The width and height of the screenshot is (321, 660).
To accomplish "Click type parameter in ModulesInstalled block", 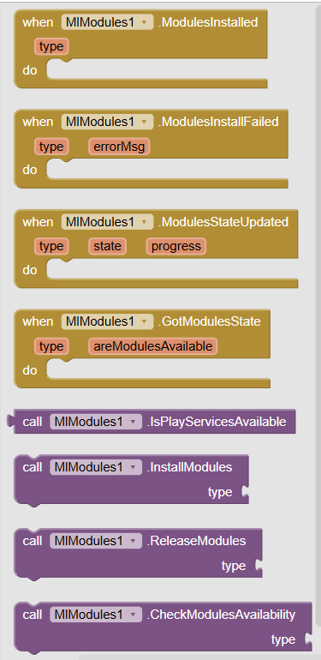I will point(51,47).
